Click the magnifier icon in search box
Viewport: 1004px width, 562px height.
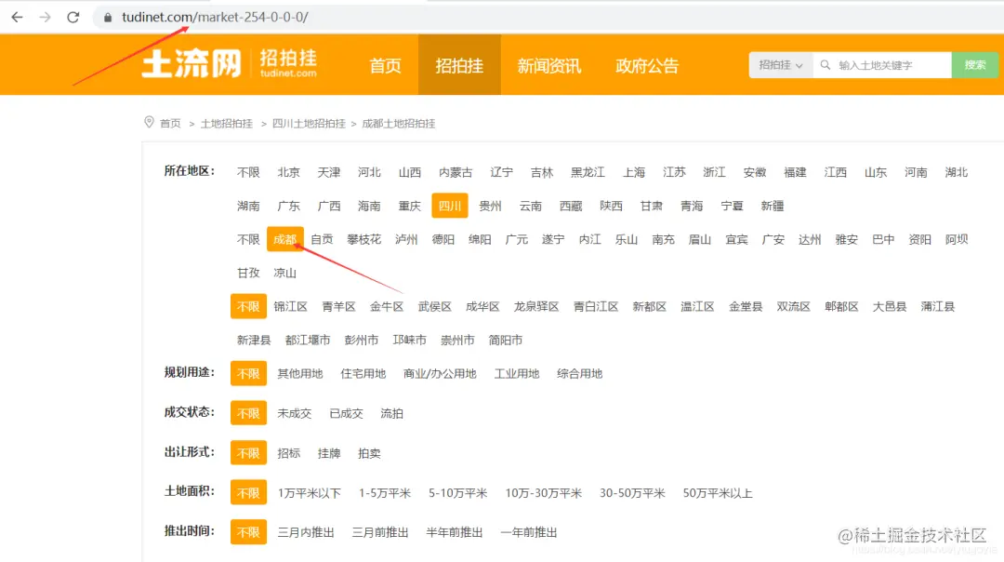coord(824,65)
